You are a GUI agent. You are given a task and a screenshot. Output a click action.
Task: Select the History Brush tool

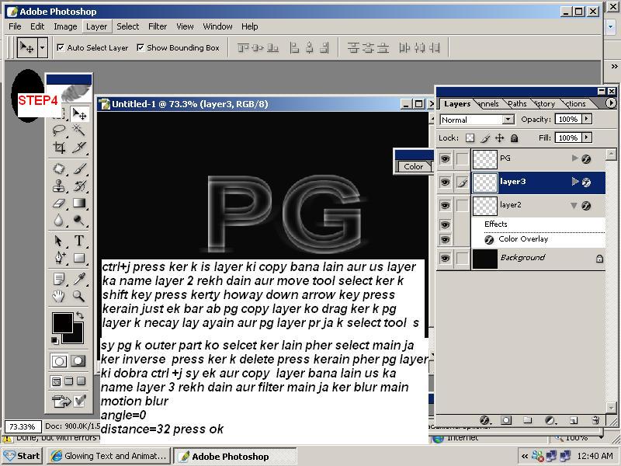(79, 186)
